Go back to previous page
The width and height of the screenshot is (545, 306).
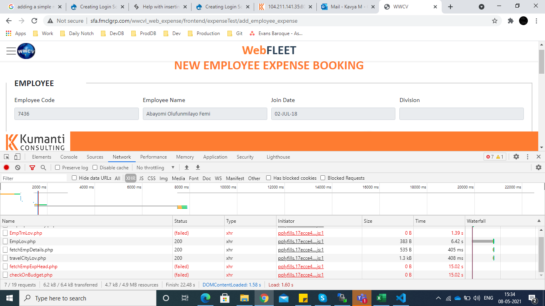pos(9,21)
